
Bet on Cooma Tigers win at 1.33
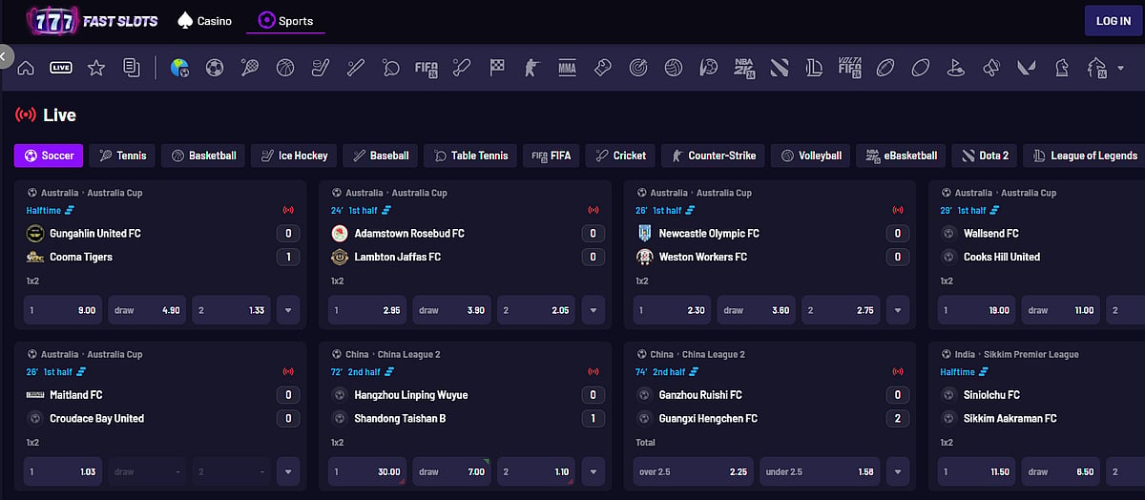232,310
